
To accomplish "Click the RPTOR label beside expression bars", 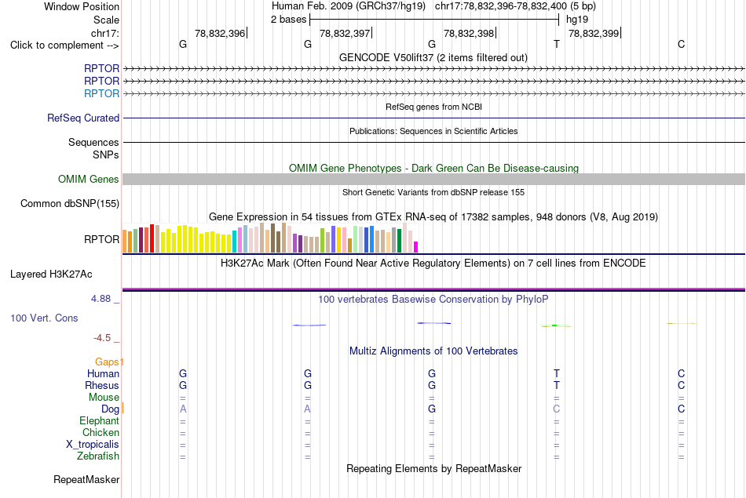I will pos(101,239).
